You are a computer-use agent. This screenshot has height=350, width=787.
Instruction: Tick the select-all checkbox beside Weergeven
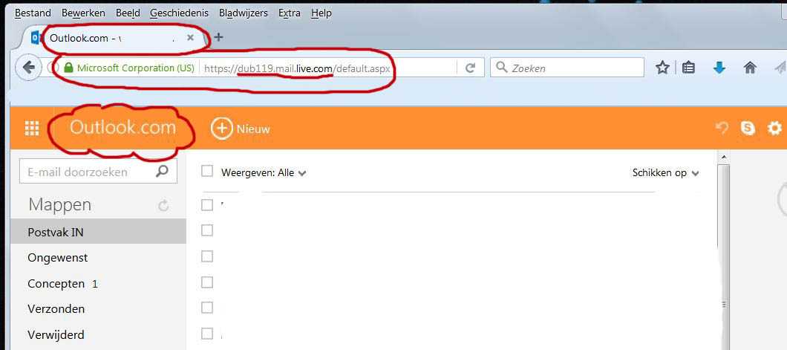(x=207, y=172)
